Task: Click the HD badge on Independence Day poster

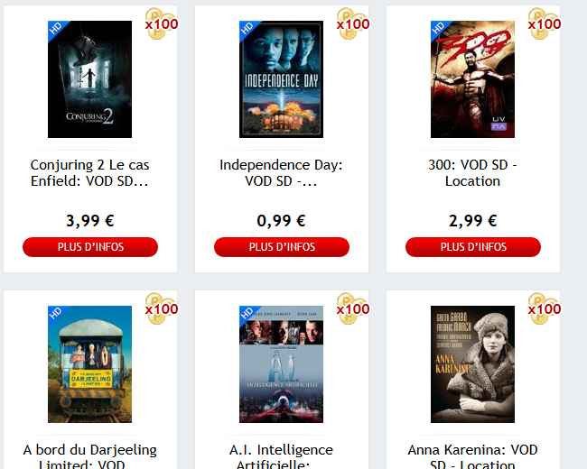Action: click(247, 29)
